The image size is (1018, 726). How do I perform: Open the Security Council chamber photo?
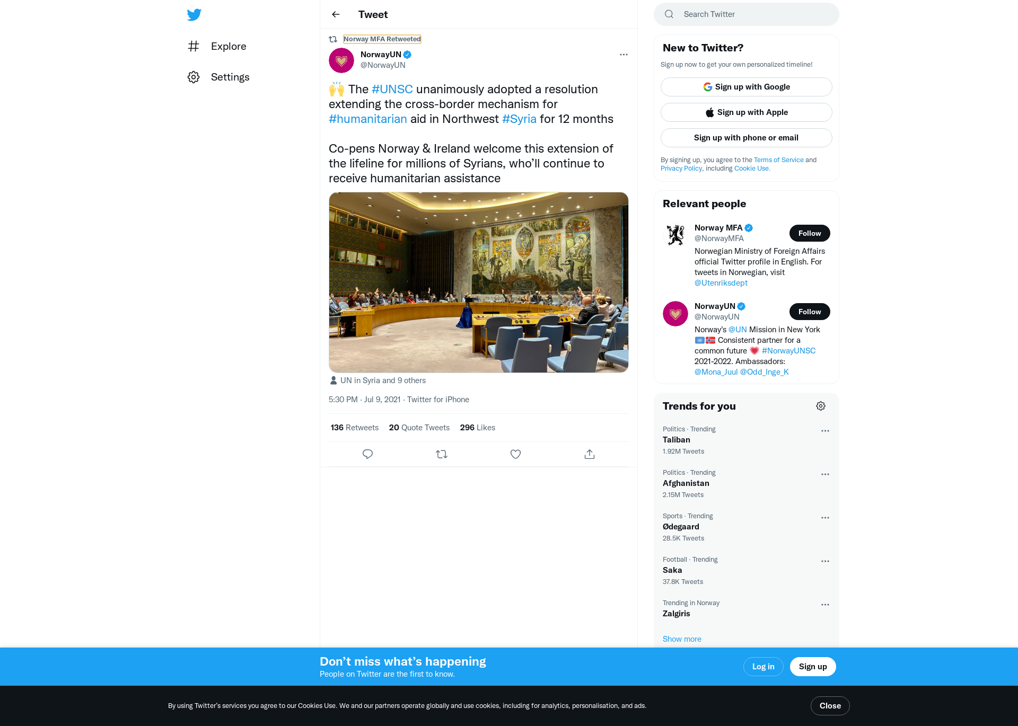click(x=479, y=282)
